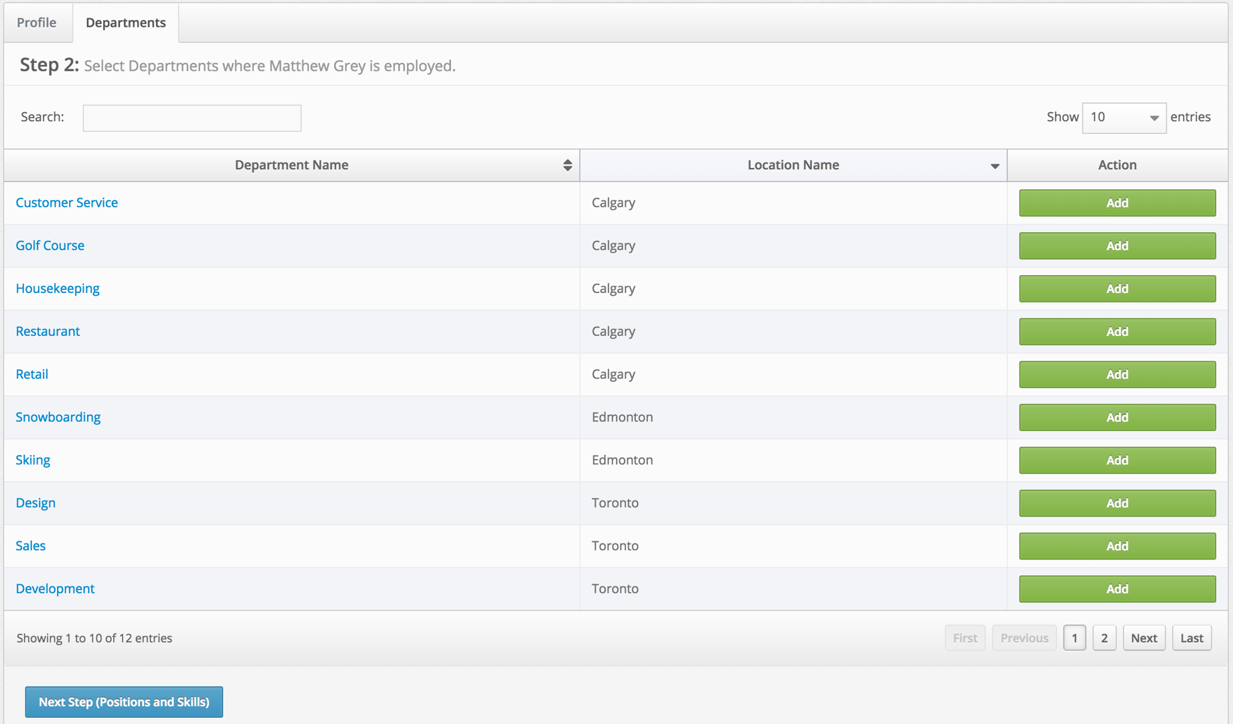Switch to the Profile tab

click(x=37, y=22)
